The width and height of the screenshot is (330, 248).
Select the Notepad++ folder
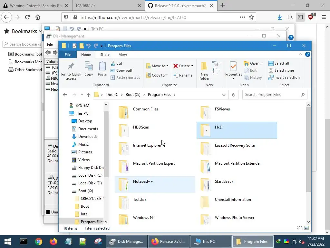(155, 184)
